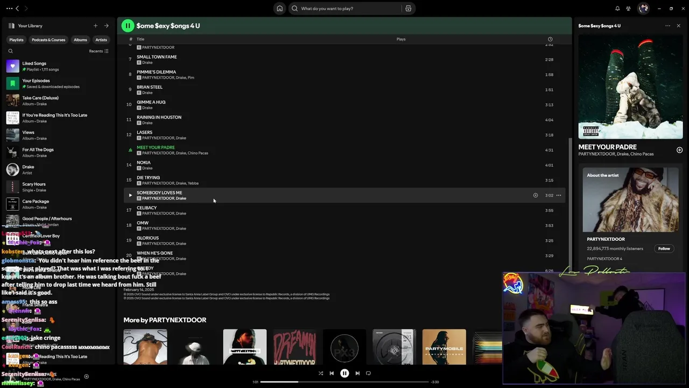Add SOMEBODY LOVES ME to Liked Songs
The image size is (689, 388).
click(535, 196)
